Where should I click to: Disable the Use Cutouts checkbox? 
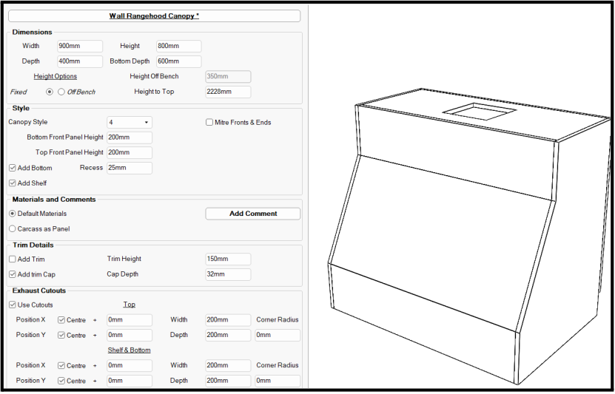[13, 305]
